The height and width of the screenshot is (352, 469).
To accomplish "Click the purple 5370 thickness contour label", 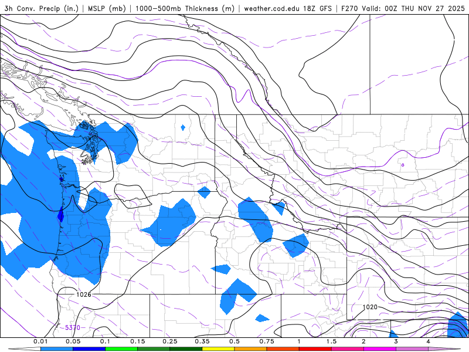I will (72, 327).
